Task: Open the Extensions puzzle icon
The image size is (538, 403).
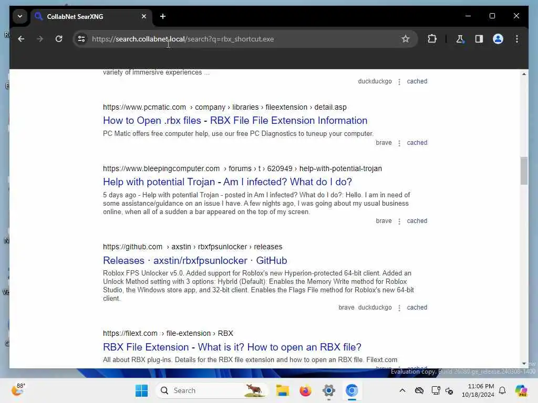Action: [432, 39]
